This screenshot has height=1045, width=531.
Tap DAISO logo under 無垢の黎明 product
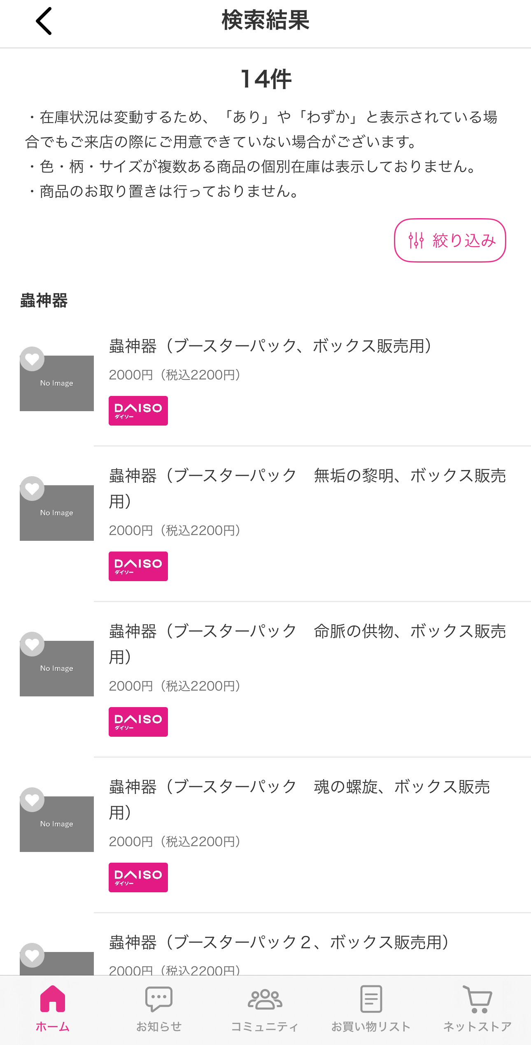pyautogui.click(x=138, y=566)
